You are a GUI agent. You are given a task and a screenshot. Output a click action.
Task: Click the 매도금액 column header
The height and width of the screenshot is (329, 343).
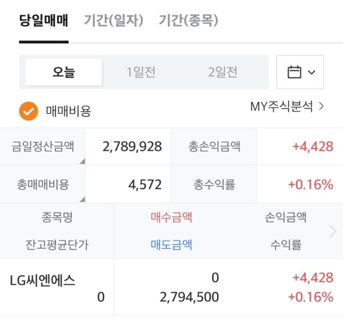(x=171, y=245)
